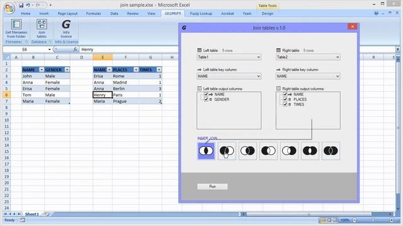This screenshot has height=226, width=403.
Task: Click Join tables ribbon icon
Action: (42, 29)
